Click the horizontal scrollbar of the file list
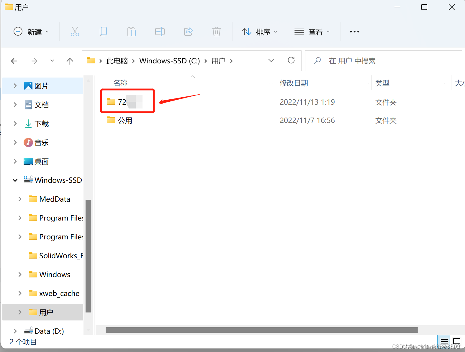The width and height of the screenshot is (465, 352). click(x=261, y=330)
